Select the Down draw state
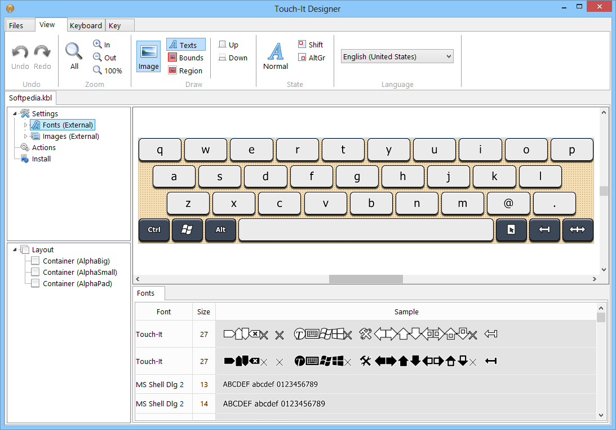The height and width of the screenshot is (430, 616). pos(233,58)
